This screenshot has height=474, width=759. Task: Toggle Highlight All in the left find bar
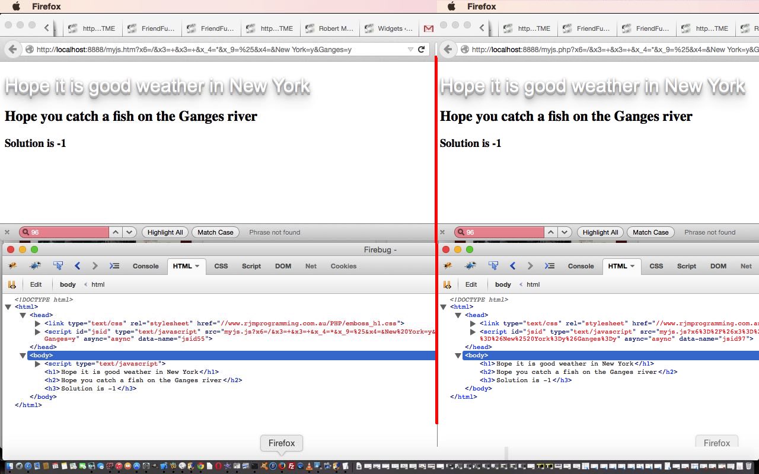[x=165, y=232]
